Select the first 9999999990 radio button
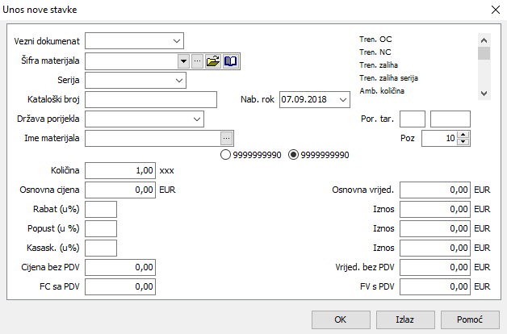The width and height of the screenshot is (507, 334). (x=225, y=154)
